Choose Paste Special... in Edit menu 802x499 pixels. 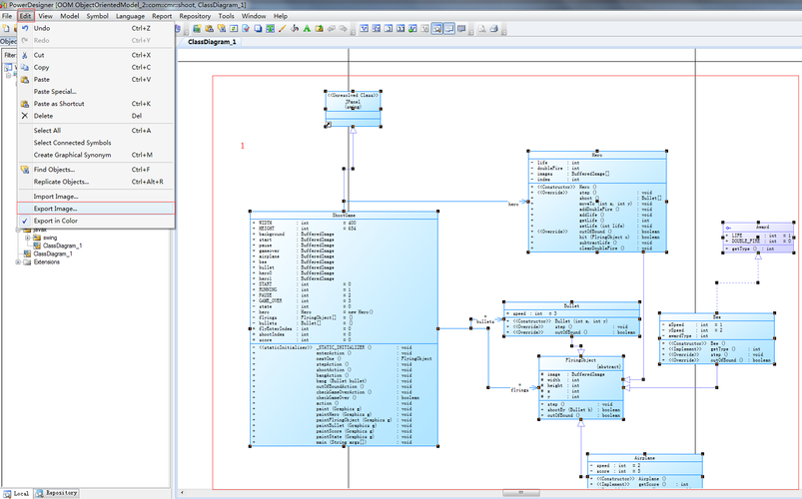pyautogui.click(x=96, y=92)
